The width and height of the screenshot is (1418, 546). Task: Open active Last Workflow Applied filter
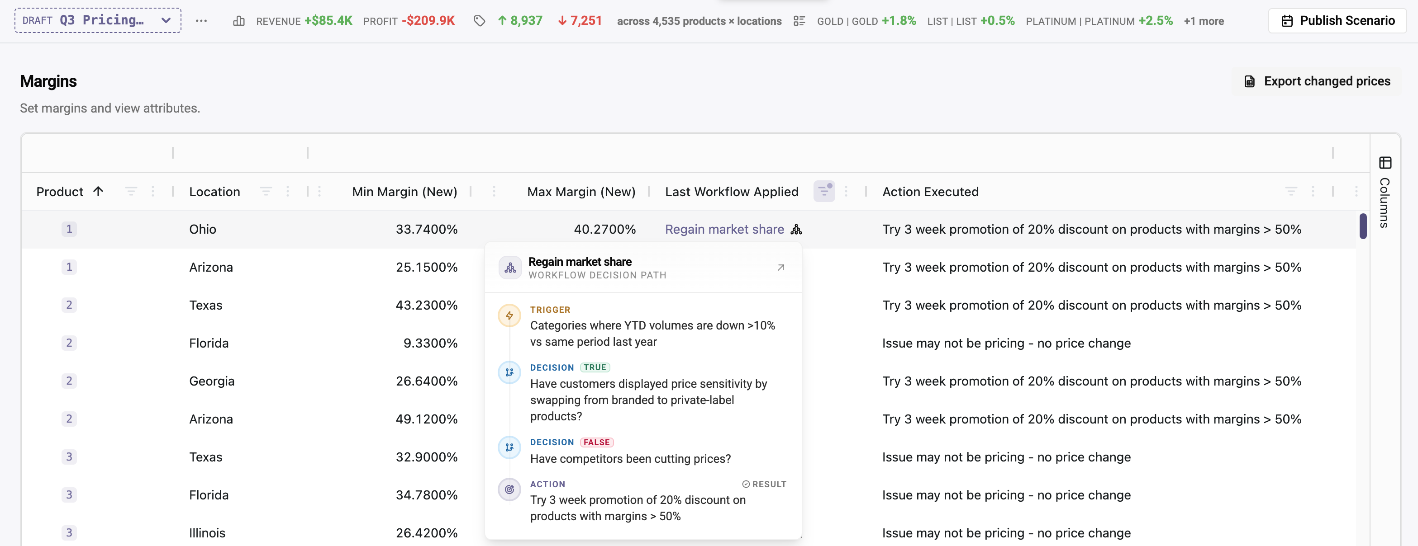[824, 191]
